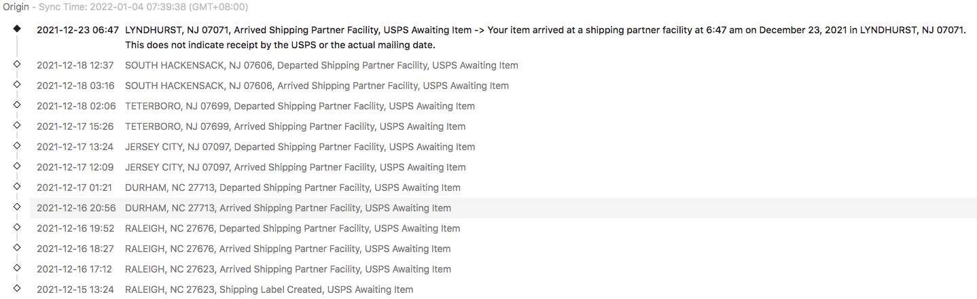Viewport: 977px width, 299px height.
Task: Click the diamond icon for 2021-12-17 12:09 entry
Action: (17, 166)
